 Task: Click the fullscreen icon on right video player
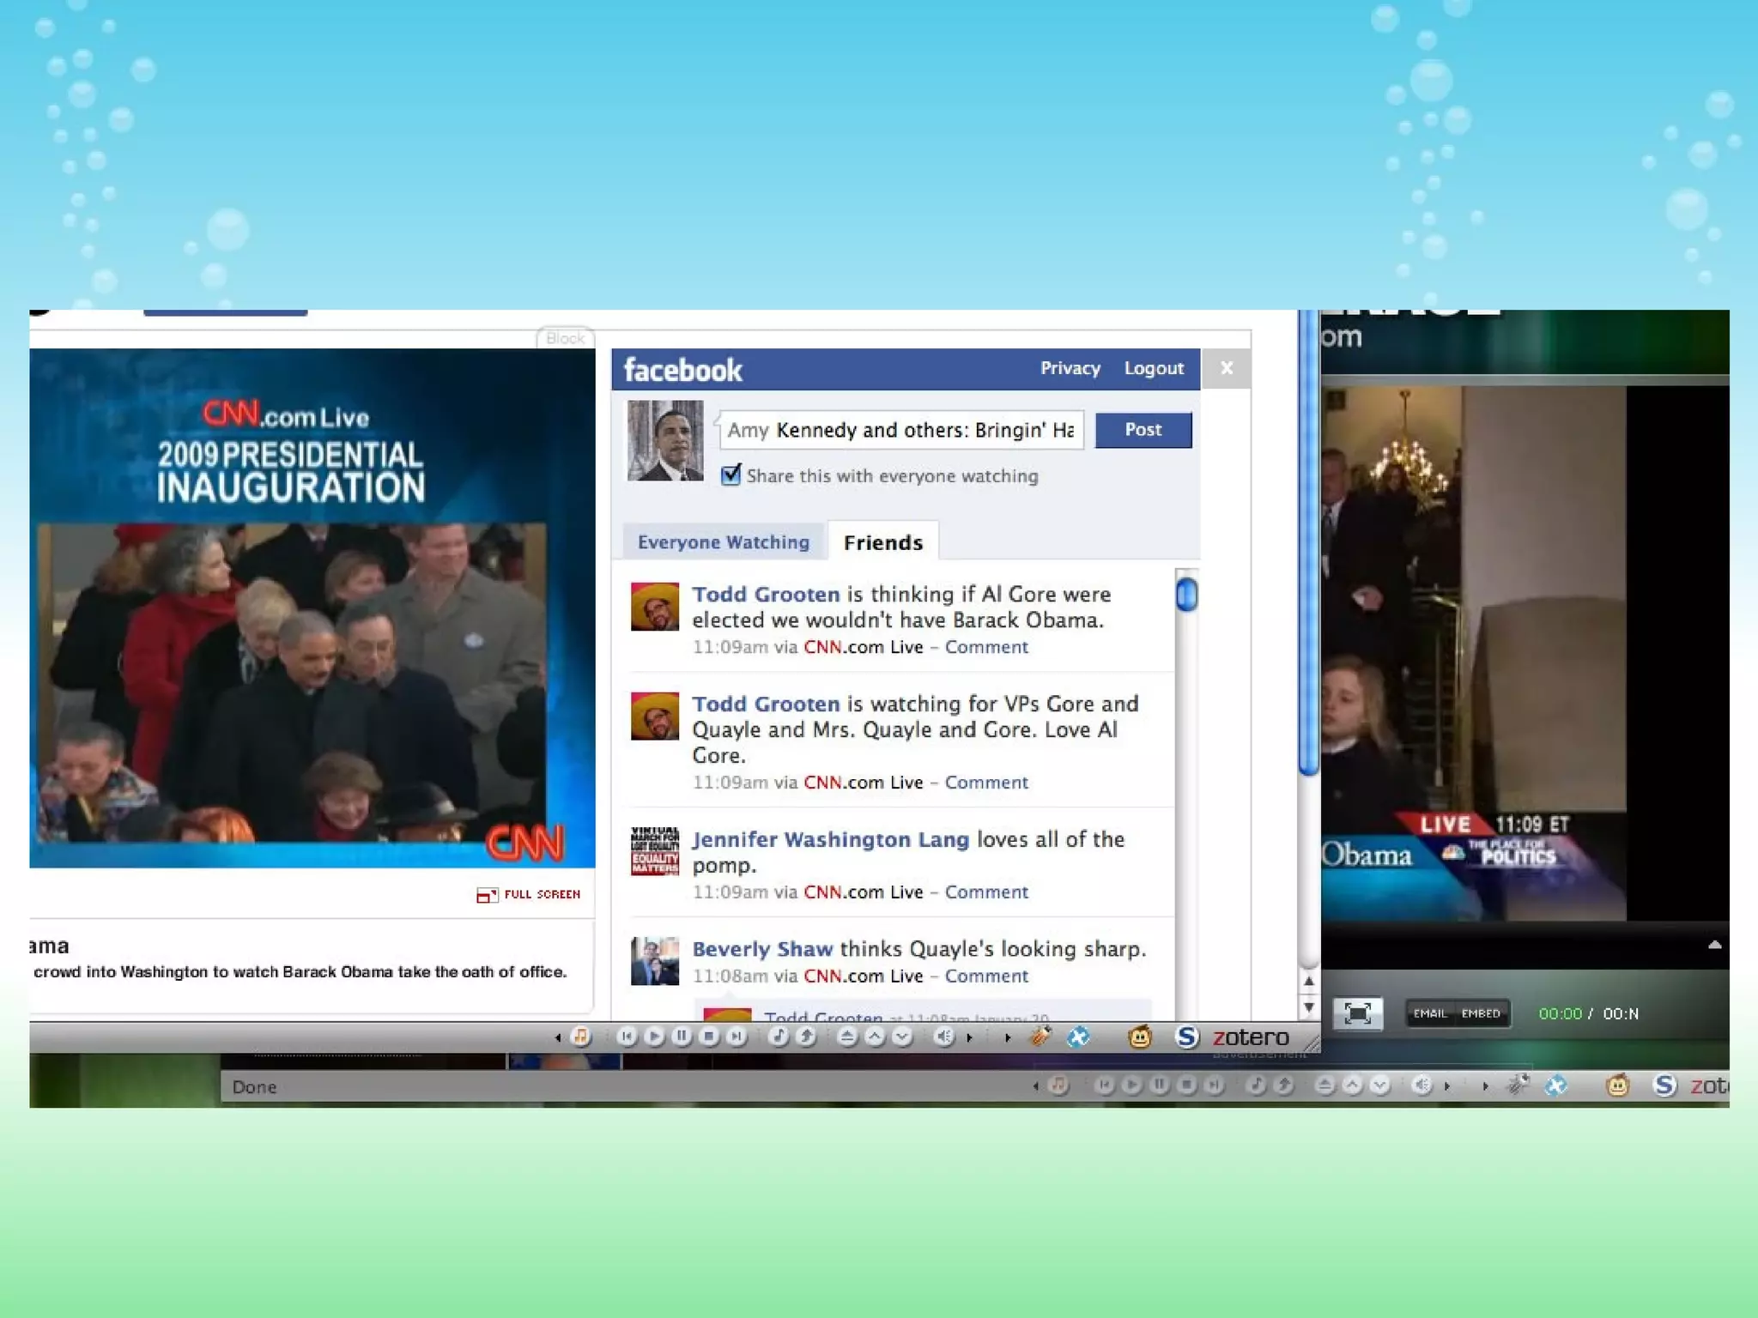pos(1357,1013)
